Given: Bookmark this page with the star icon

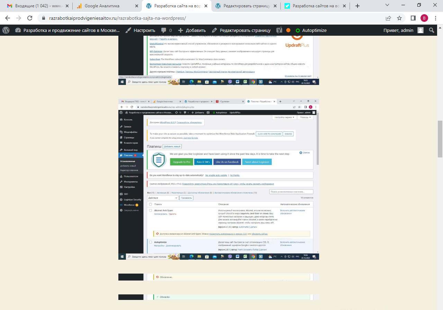Looking at the screenshot, I should pos(399,18).
